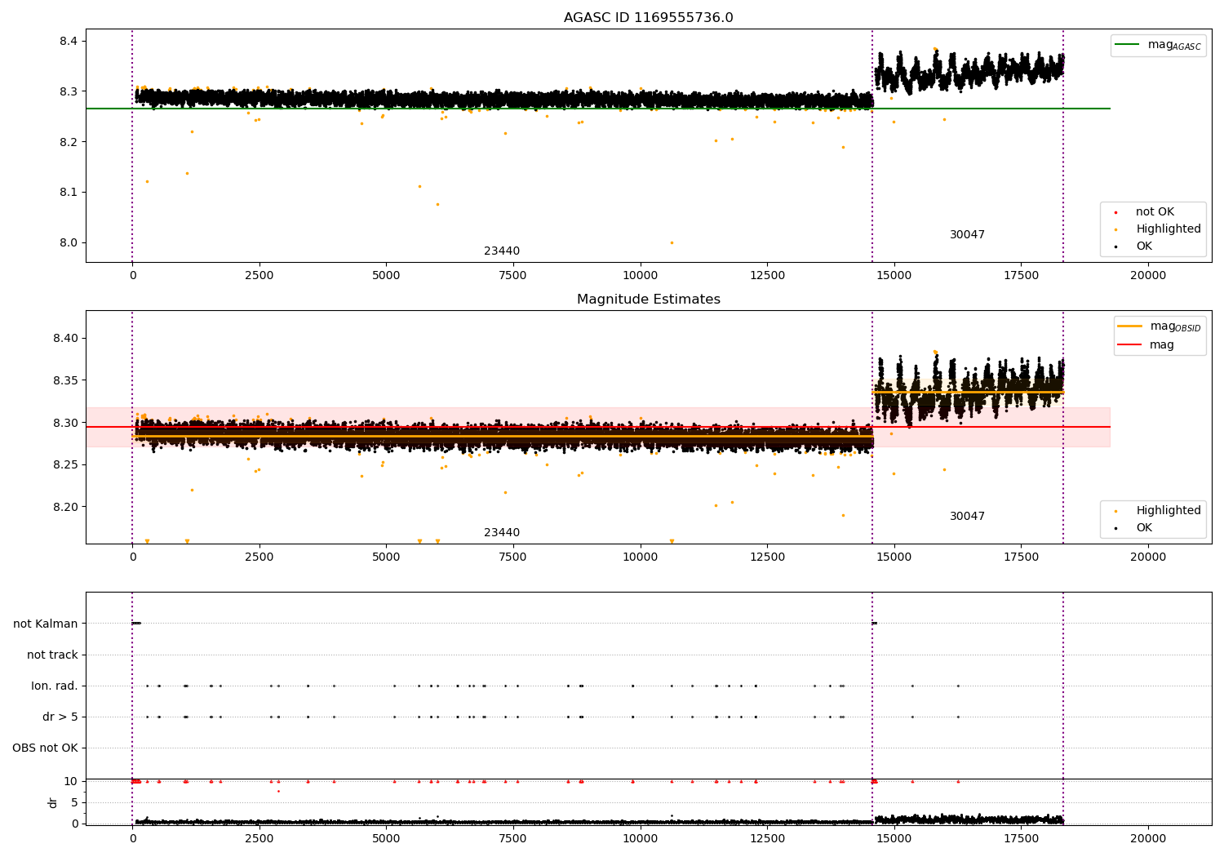Click the 8.4 y-axis tick in top plot
The width and height of the screenshot is (1224, 857).
pos(68,41)
